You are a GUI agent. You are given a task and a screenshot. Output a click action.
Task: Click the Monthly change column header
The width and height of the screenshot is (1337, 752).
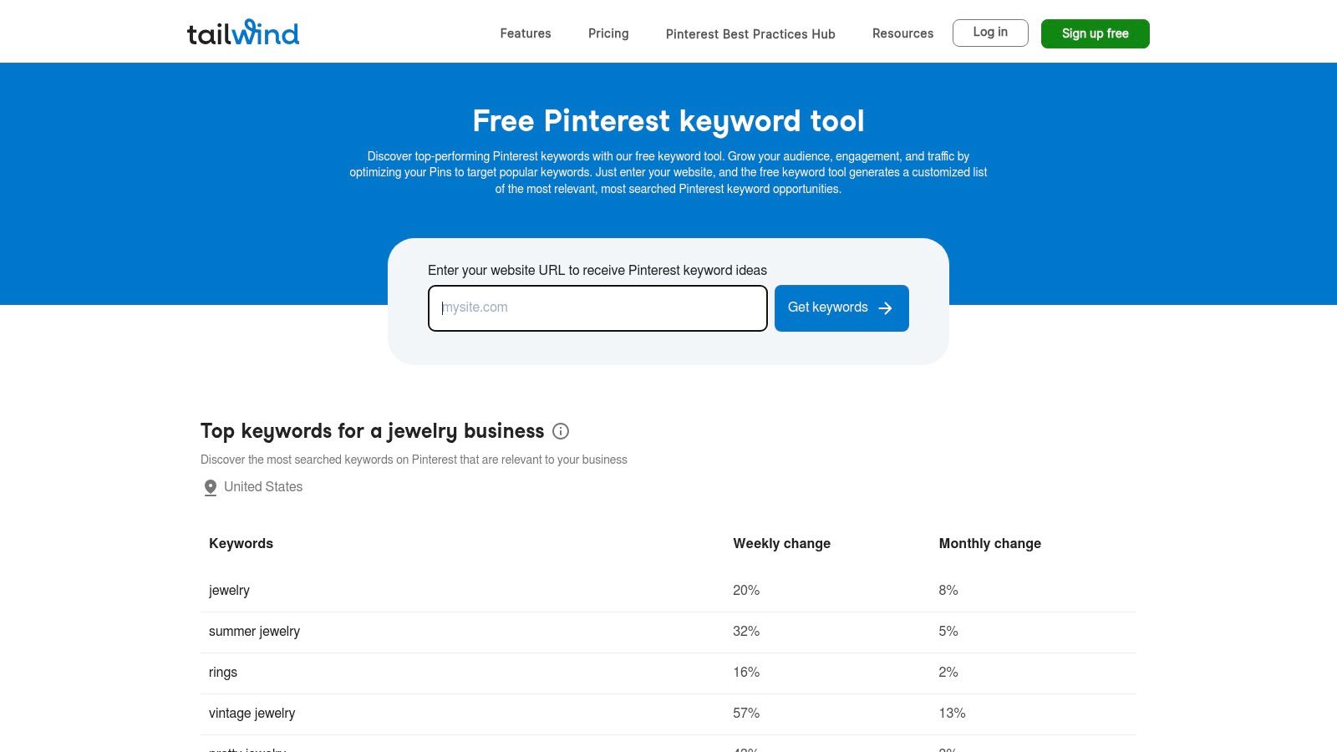coord(989,543)
